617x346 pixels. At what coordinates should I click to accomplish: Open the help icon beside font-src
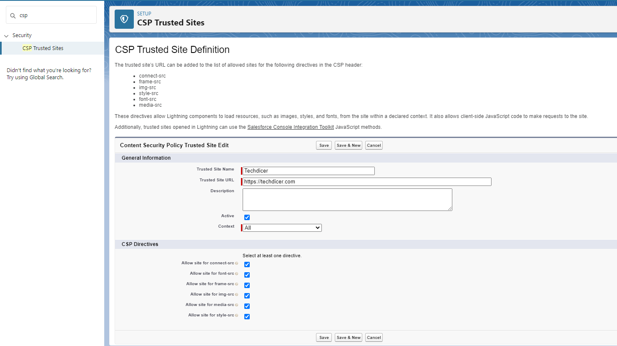coord(237,273)
